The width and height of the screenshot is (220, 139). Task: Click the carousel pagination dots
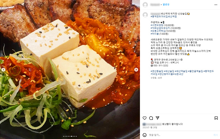coord(70,136)
